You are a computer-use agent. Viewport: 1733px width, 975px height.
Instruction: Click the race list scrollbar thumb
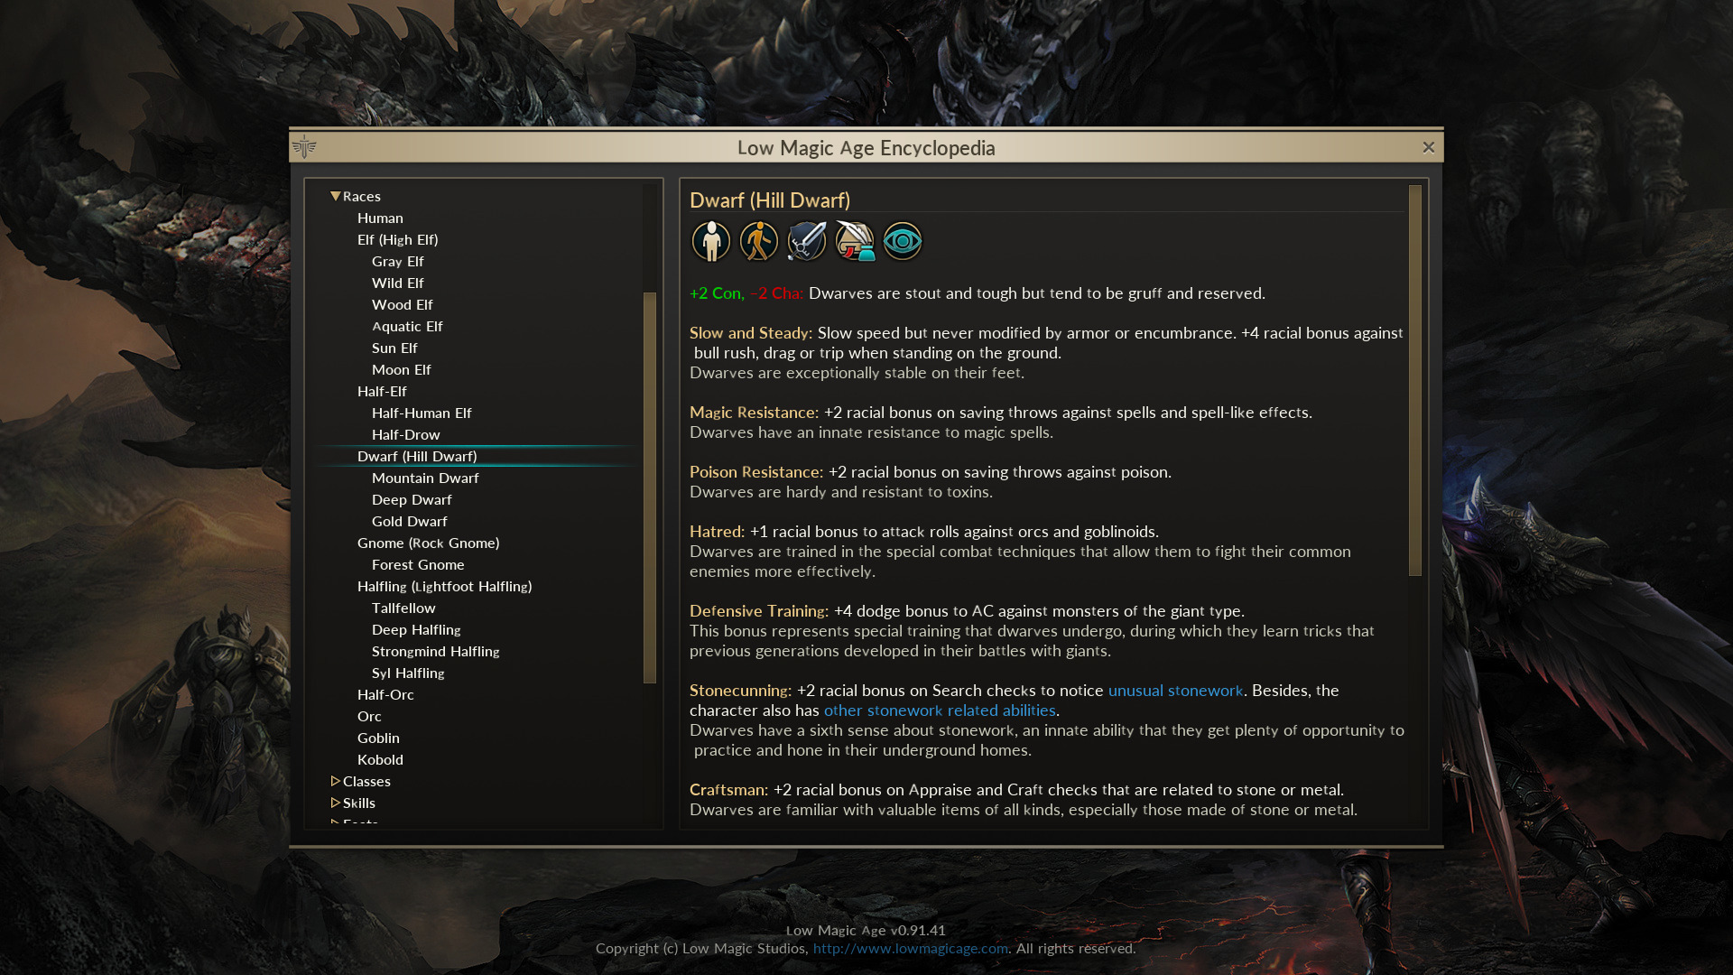[649, 487]
